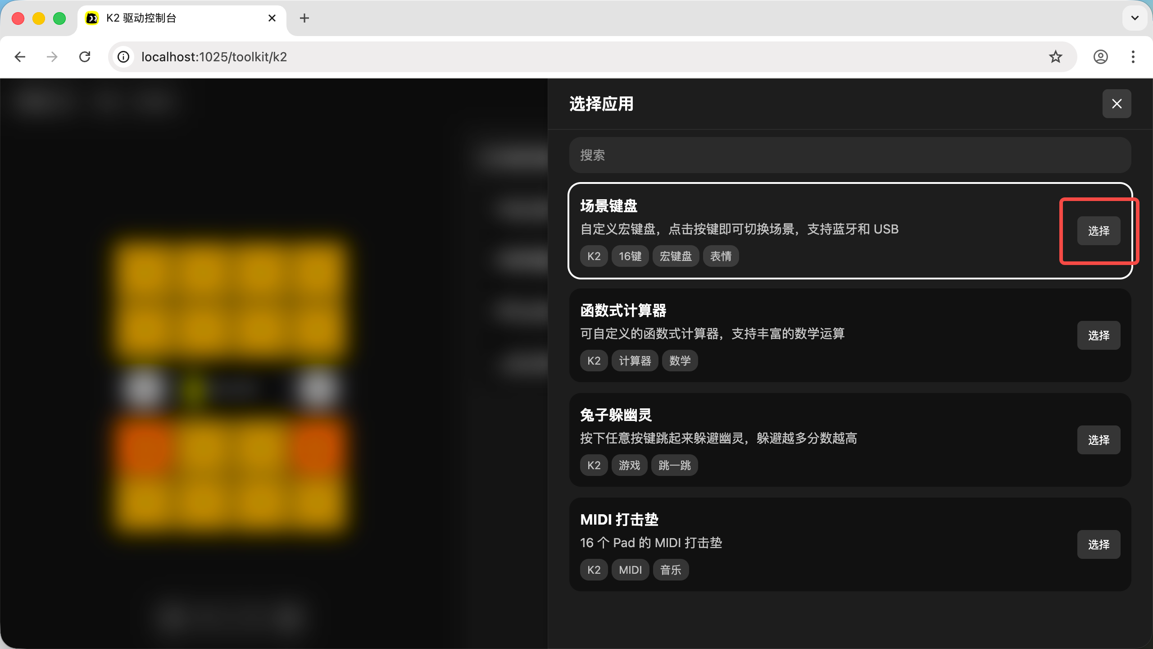Select the 函数式计算器 app
This screenshot has height=649, width=1153.
click(1098, 335)
